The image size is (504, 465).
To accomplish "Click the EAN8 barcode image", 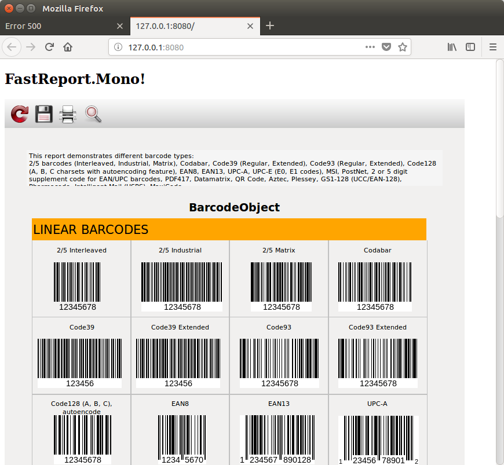I will (182, 440).
